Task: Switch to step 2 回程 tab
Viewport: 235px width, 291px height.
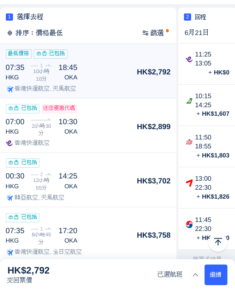Action: point(195,17)
